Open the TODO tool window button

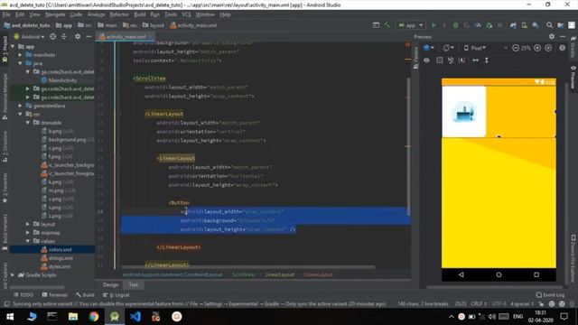point(23,295)
